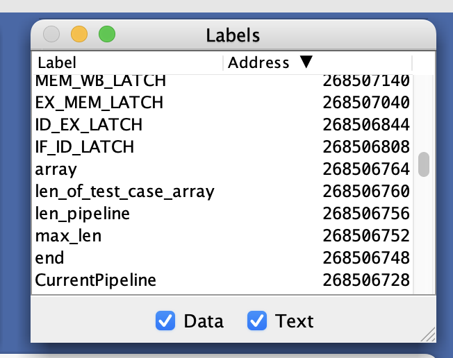Click the Labels window title bar
This screenshot has height=358, width=453.
pos(233,35)
